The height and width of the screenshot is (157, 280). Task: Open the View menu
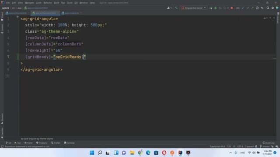click(21, 3)
